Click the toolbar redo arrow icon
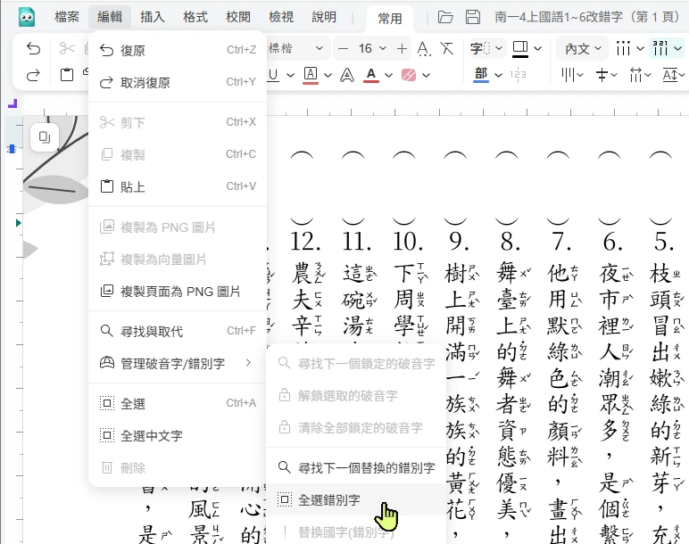The width and height of the screenshot is (689, 544). click(x=33, y=75)
